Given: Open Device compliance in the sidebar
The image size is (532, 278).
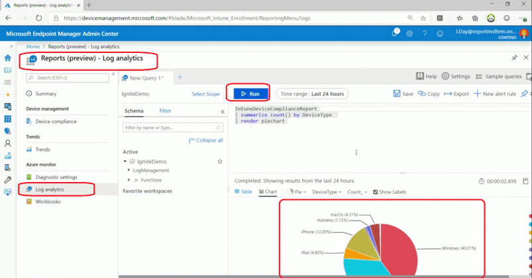Looking at the screenshot, I should [x=56, y=122].
